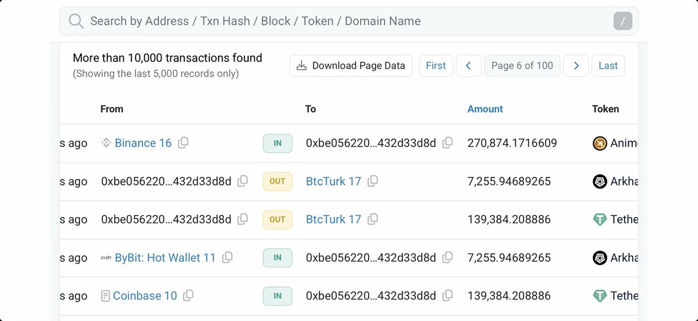Click "More than 10,000 transactions found" text

tap(168, 58)
